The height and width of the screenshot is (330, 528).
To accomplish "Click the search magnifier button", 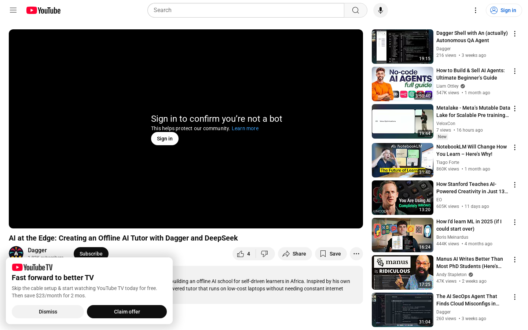I will click(356, 10).
